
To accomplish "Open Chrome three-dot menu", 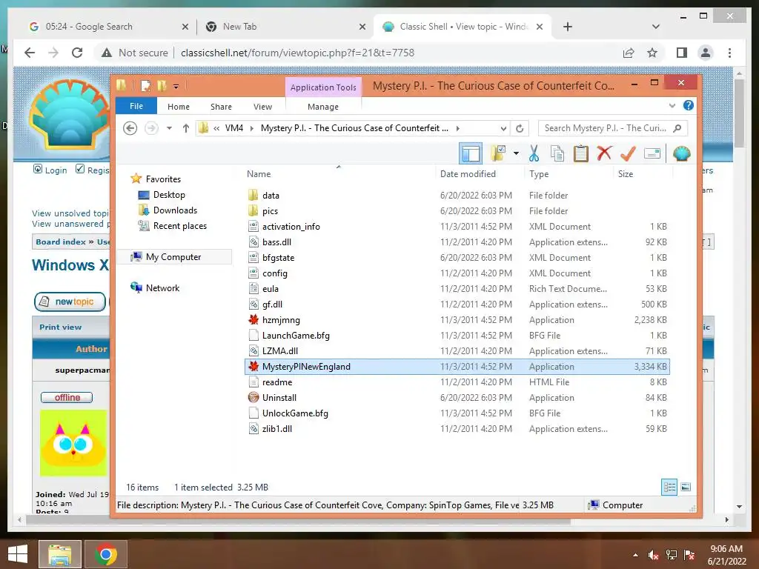I will click(729, 53).
